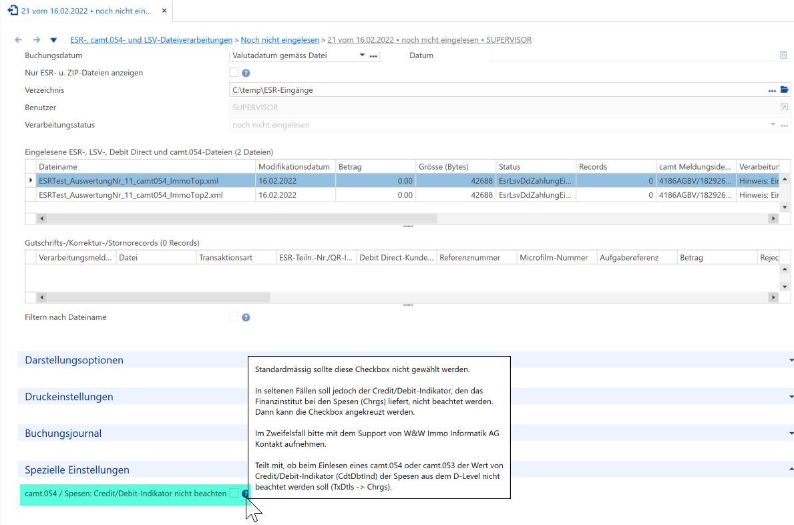Open the Noch nicht eingelesen breadcrumb link
The width and height of the screenshot is (794, 525).
(280, 40)
